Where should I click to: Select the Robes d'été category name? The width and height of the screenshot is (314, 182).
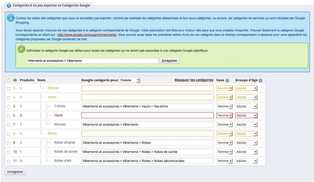tap(63, 161)
